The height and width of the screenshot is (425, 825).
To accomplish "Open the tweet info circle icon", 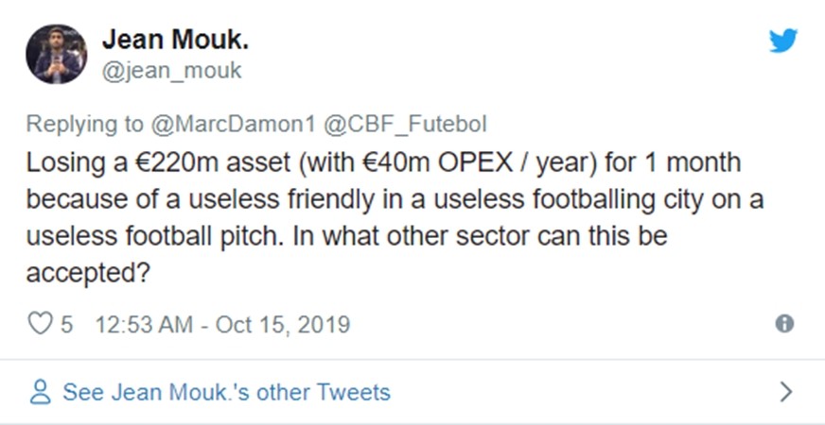I will pyautogui.click(x=783, y=325).
